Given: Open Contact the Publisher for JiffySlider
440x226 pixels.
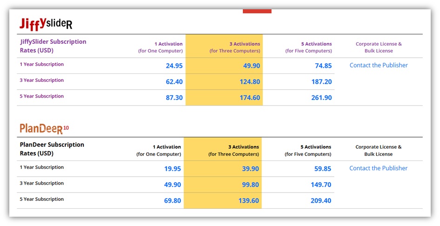Looking at the screenshot, I should (x=378, y=66).
